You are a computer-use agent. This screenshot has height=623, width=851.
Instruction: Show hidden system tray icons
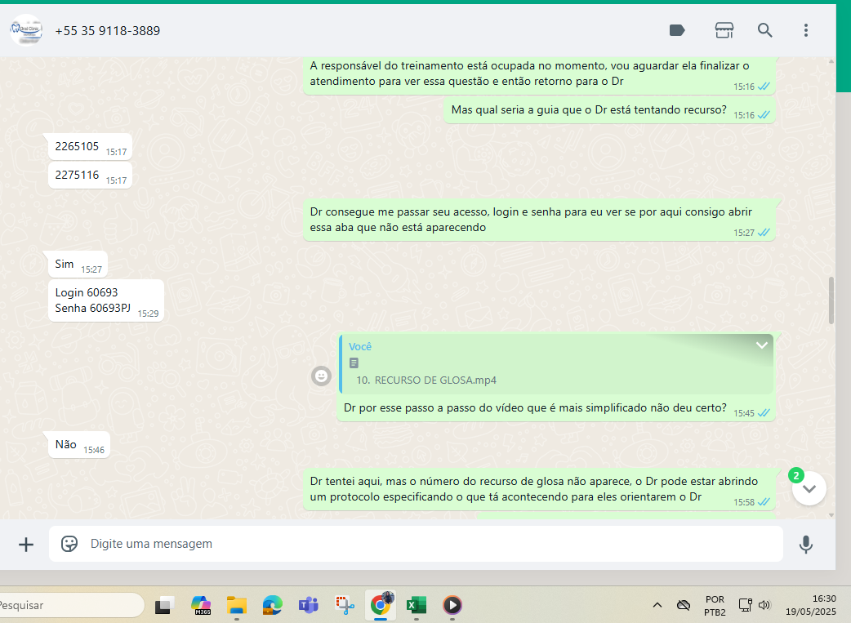[x=657, y=605]
